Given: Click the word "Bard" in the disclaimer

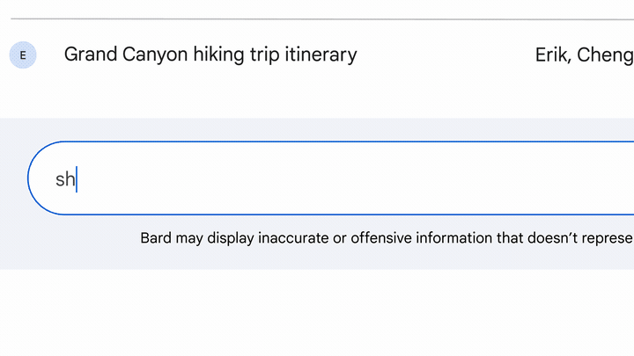Looking at the screenshot, I should click(x=156, y=238).
